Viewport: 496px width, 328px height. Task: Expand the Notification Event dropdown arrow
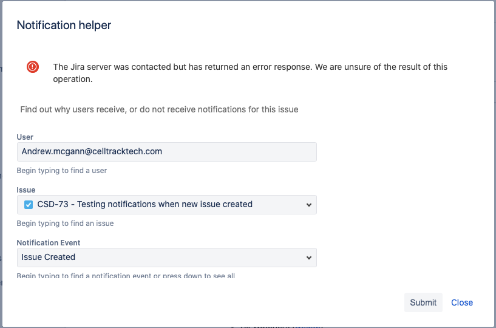pyautogui.click(x=309, y=258)
